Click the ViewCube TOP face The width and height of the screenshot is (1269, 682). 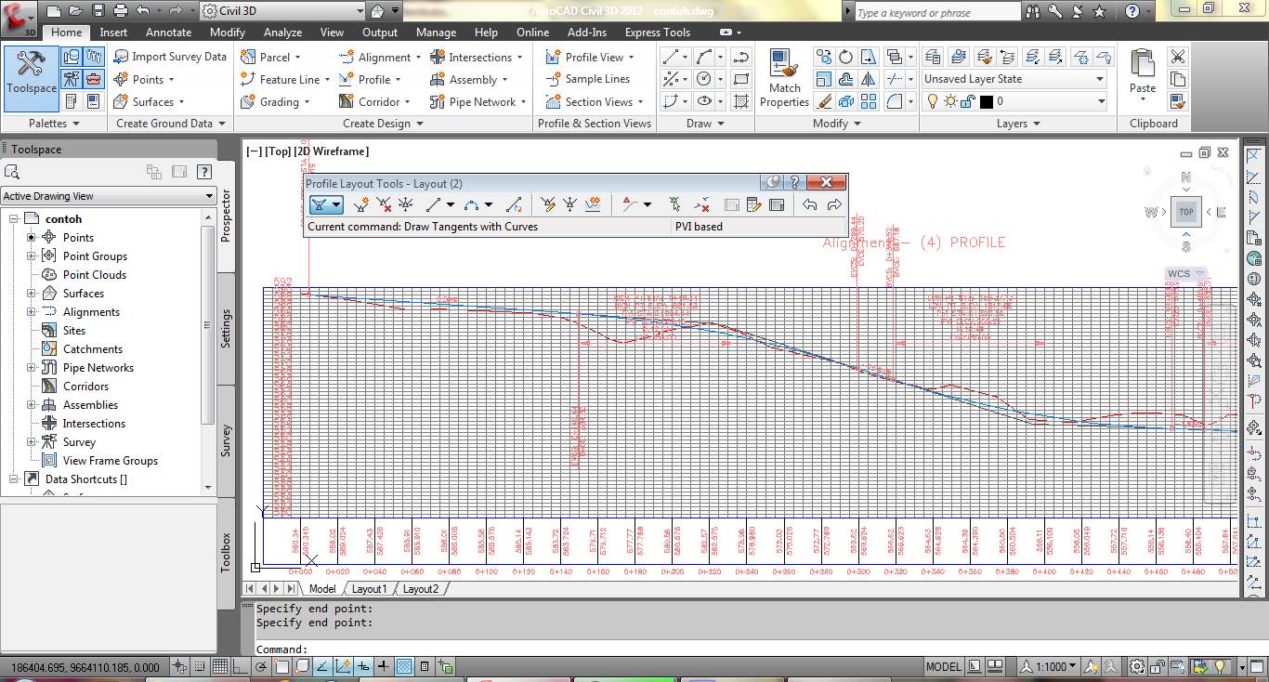point(1186,212)
